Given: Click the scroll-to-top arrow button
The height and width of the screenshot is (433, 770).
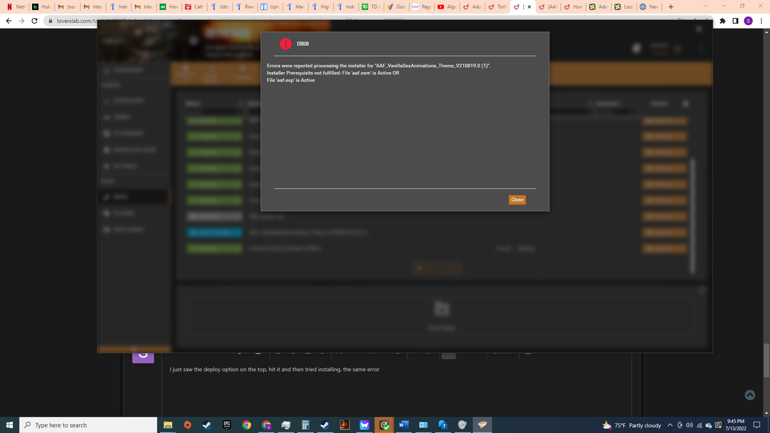Looking at the screenshot, I should coord(750,395).
